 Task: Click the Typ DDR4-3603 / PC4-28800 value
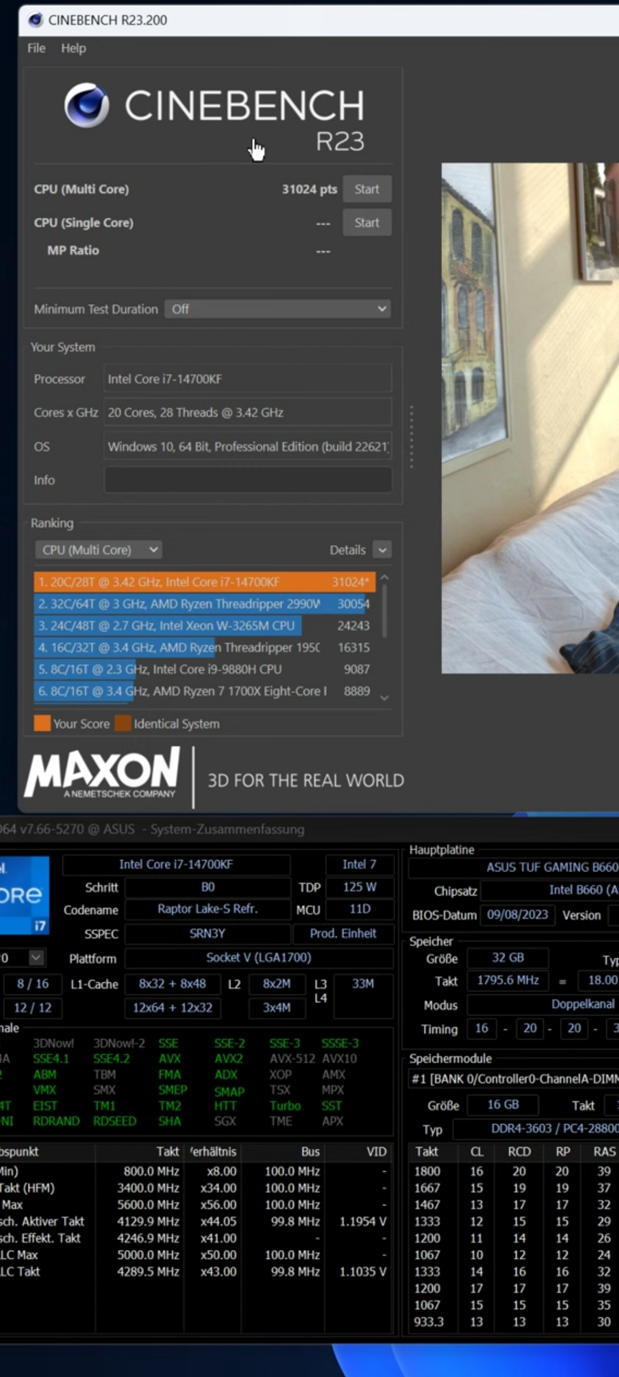click(x=536, y=1128)
